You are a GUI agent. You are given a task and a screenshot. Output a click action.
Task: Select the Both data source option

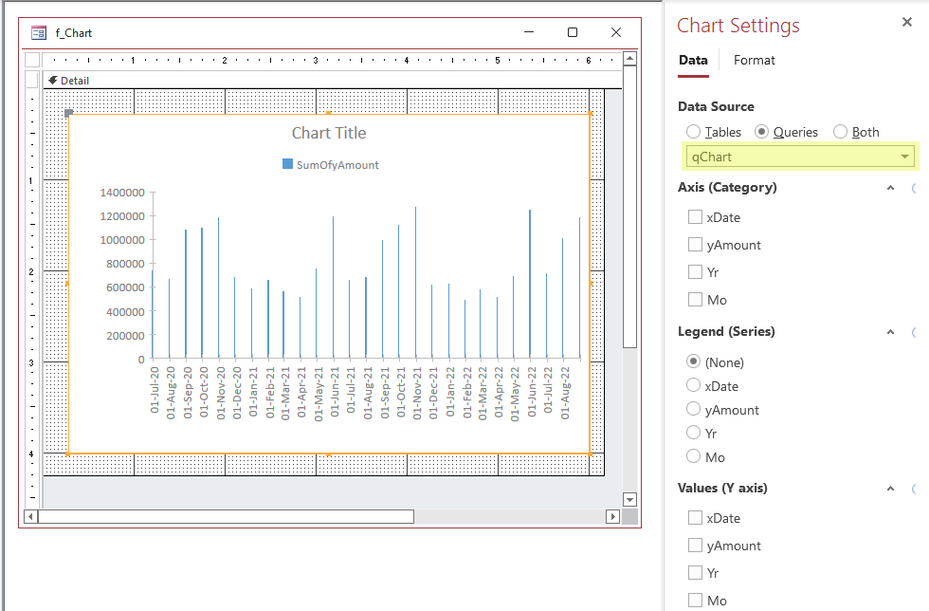click(x=840, y=131)
